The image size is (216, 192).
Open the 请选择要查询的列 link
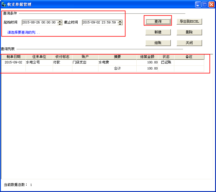(23, 32)
